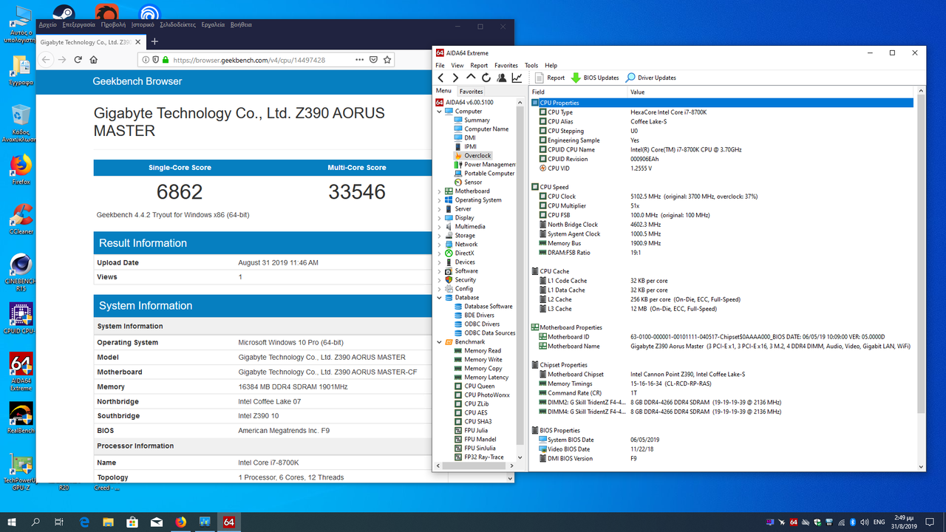Image resolution: width=946 pixels, height=532 pixels.
Task: Collapse the Benchmark tree node
Action: (439, 342)
